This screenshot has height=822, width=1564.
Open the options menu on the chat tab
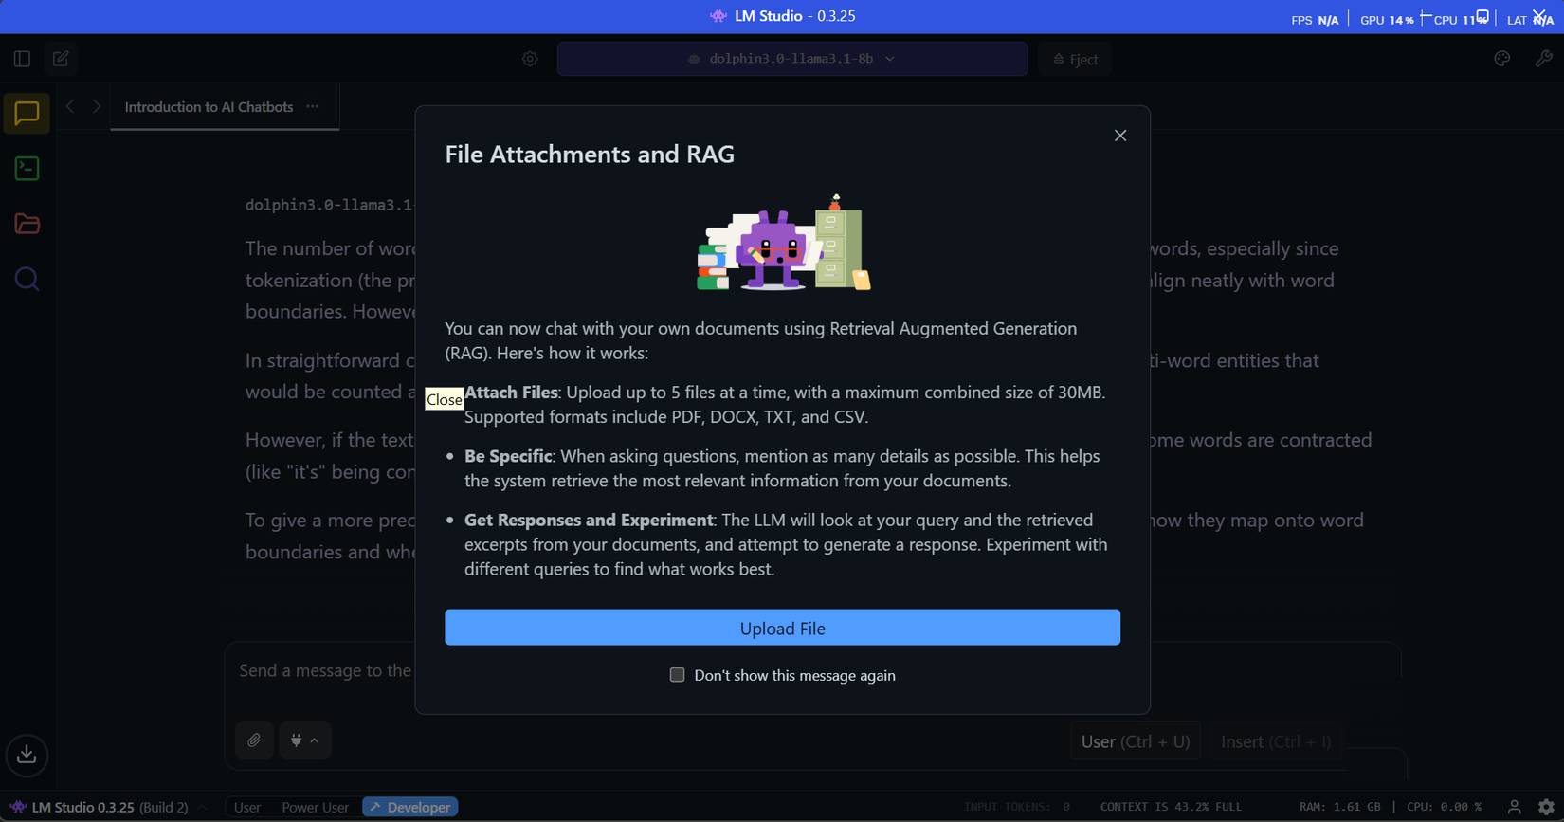[313, 106]
